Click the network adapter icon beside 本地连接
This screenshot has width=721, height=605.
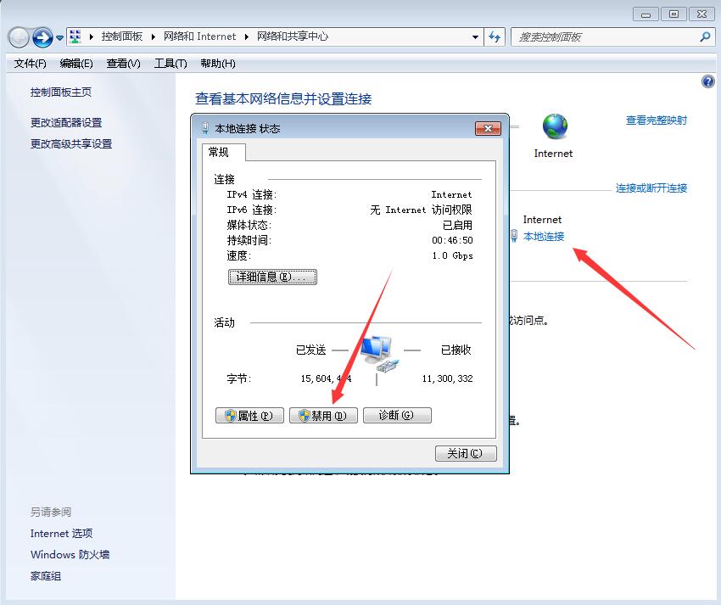click(x=516, y=237)
